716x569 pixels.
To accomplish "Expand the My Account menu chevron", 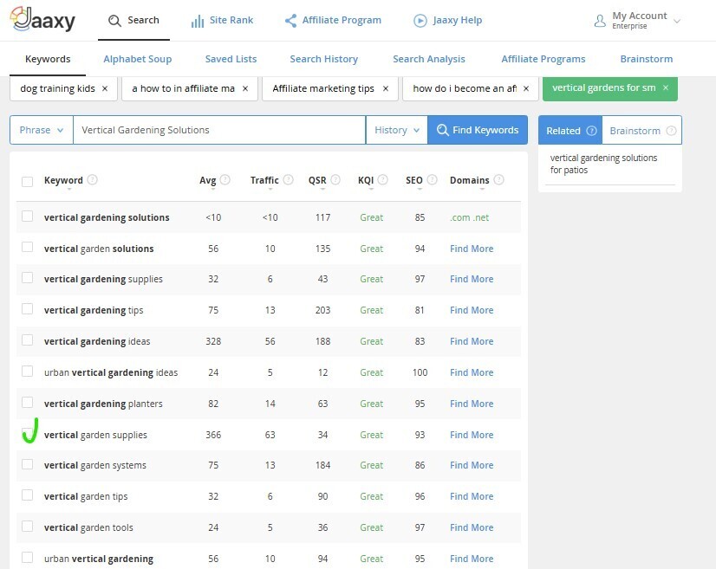I will tap(677, 21).
